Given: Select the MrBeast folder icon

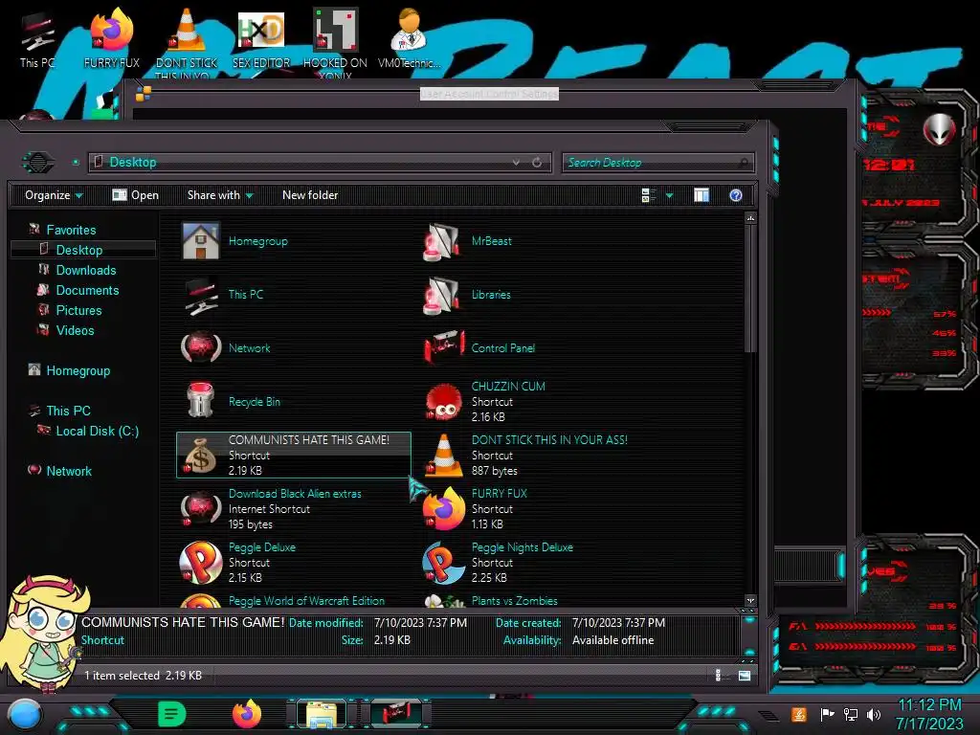Looking at the screenshot, I should (x=442, y=242).
